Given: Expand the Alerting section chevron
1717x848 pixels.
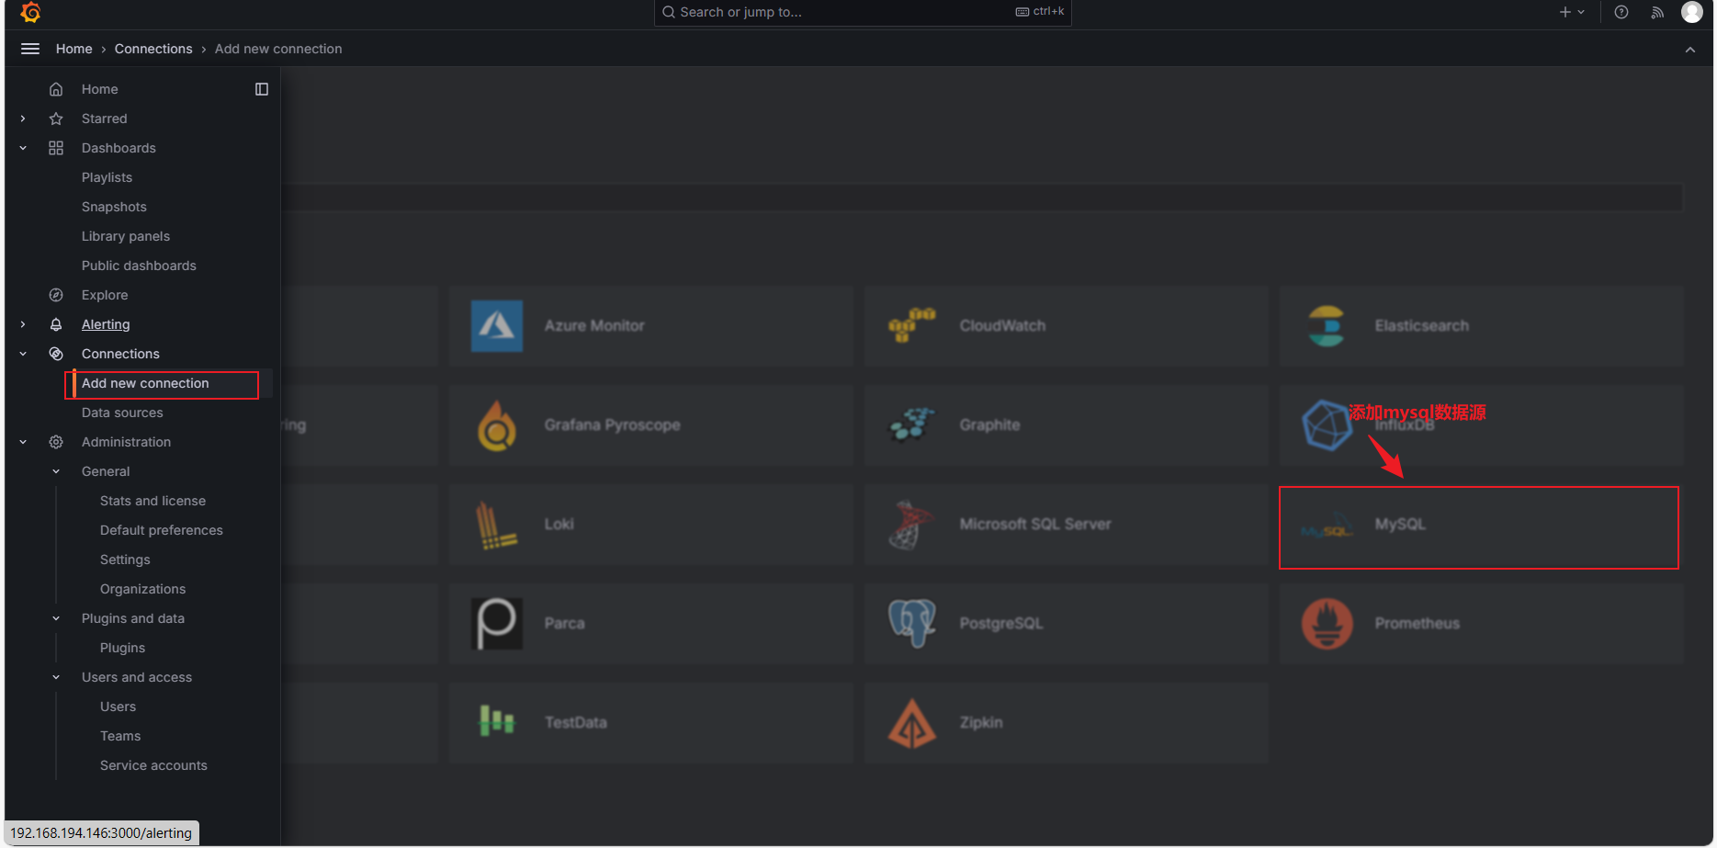Looking at the screenshot, I should (x=23, y=324).
